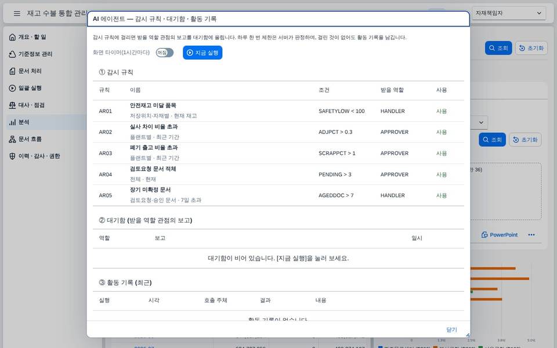
Task: Click the lower 조회 search button
Action: pyautogui.click(x=492, y=140)
